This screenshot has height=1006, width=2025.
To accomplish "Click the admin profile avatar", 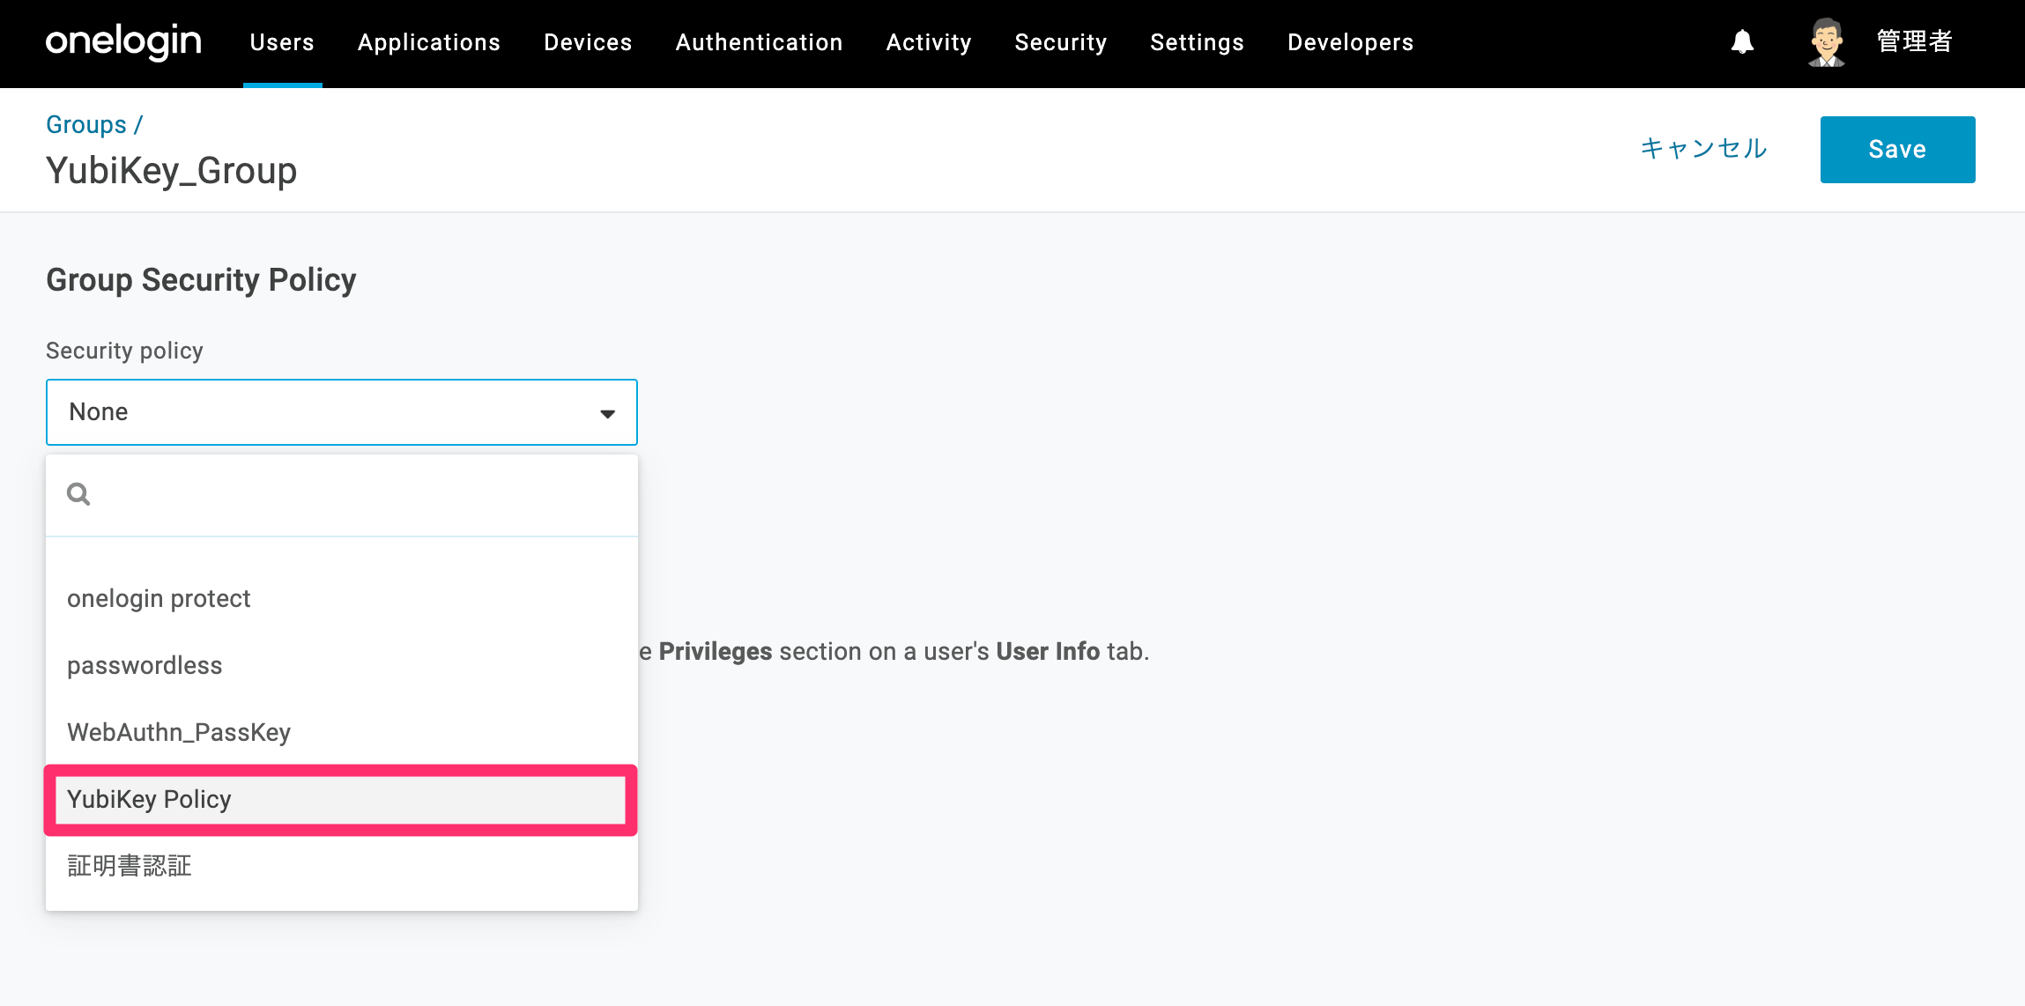I will [x=1826, y=42].
